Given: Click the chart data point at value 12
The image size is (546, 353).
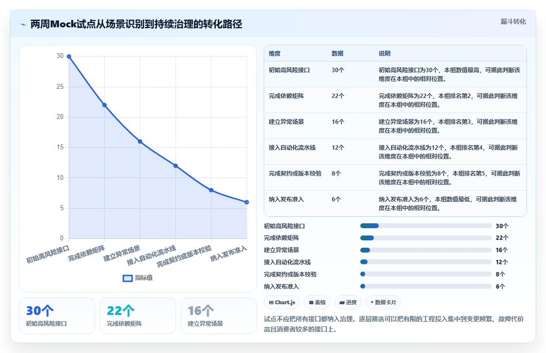Looking at the screenshot, I should coord(175,166).
